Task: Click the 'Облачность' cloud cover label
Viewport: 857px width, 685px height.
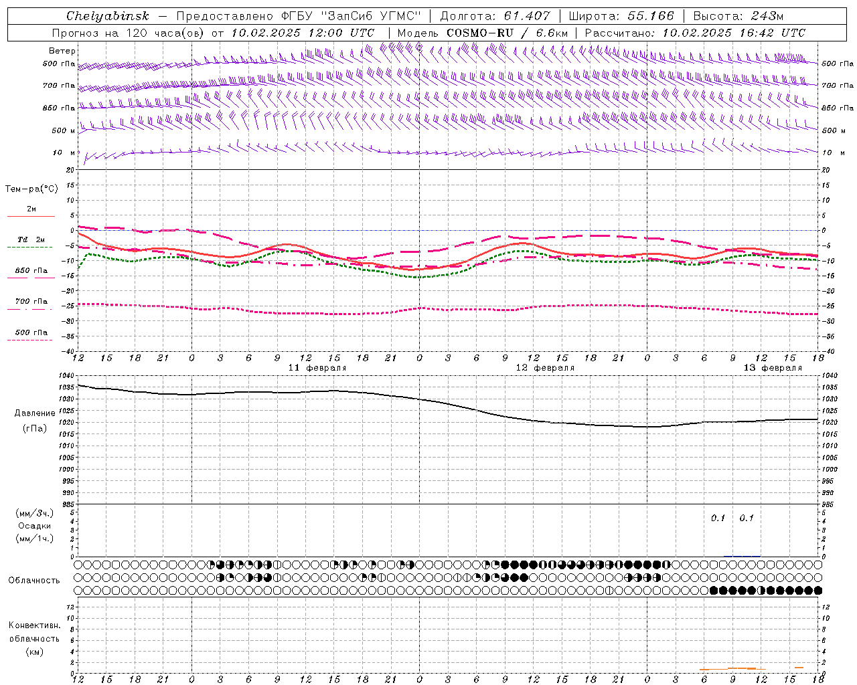Action: (34, 581)
